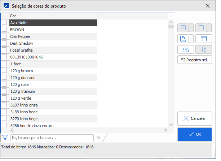The width and height of the screenshot is (221, 161).
Task: Click the check-all records icon
Action: (x=183, y=28)
